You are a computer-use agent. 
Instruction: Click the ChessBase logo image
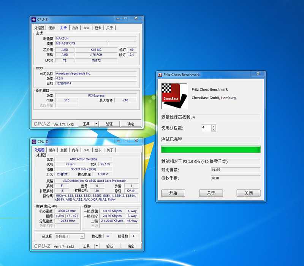tap(174, 96)
